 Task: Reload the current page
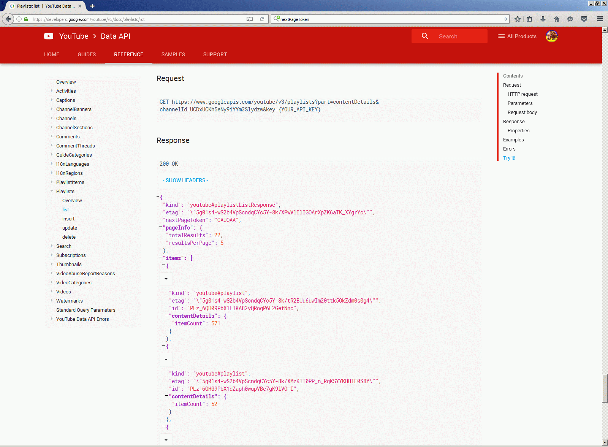pyautogui.click(x=262, y=19)
